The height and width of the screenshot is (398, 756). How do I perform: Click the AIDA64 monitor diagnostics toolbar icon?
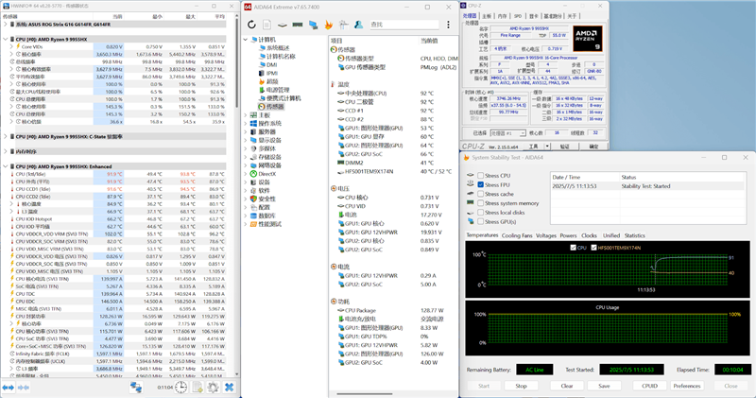[x=313, y=25]
